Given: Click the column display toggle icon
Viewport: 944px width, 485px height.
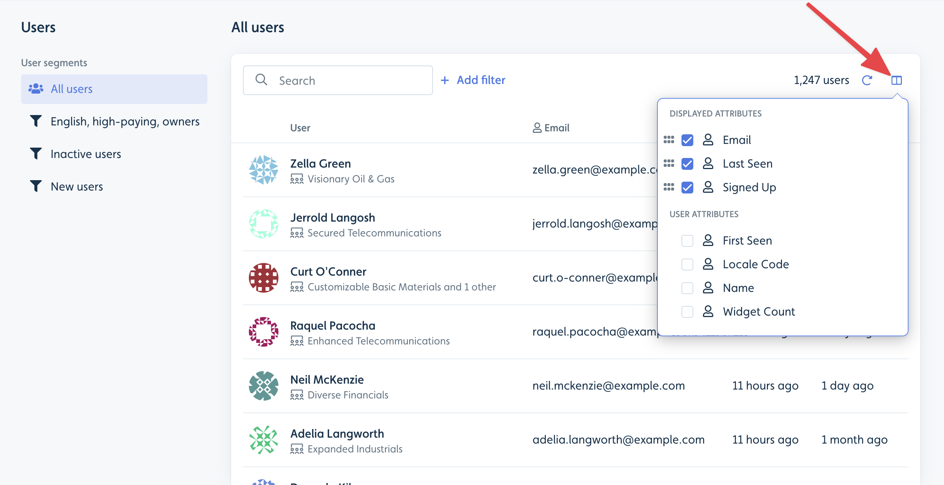Looking at the screenshot, I should click(897, 80).
